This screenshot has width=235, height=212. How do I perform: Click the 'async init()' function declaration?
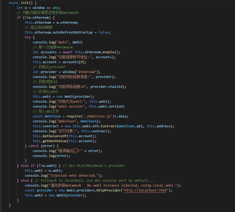coord(23,3)
